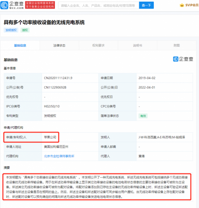
Task: Click the 发明授权 tag under the title
Action: 11,30
